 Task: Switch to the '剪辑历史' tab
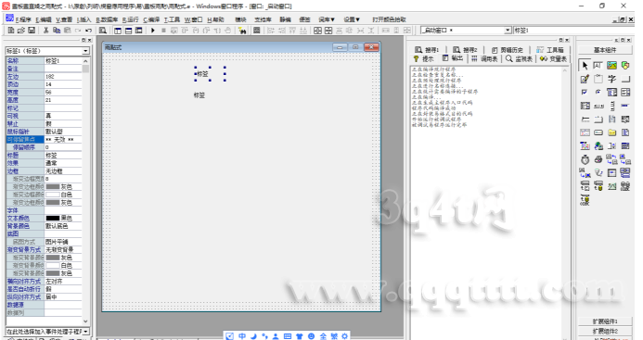[x=507, y=50]
